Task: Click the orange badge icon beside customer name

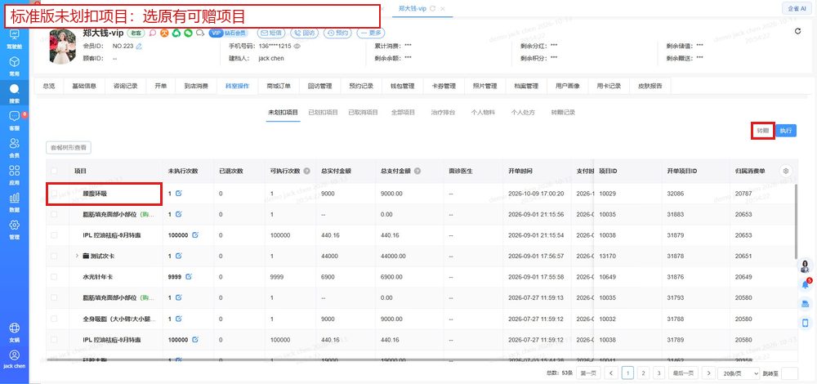Action: [164, 33]
